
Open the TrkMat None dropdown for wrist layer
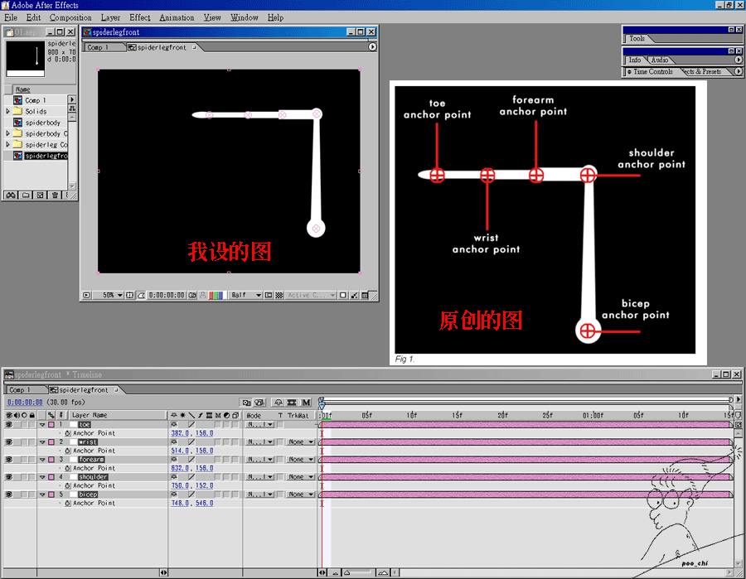(300, 442)
